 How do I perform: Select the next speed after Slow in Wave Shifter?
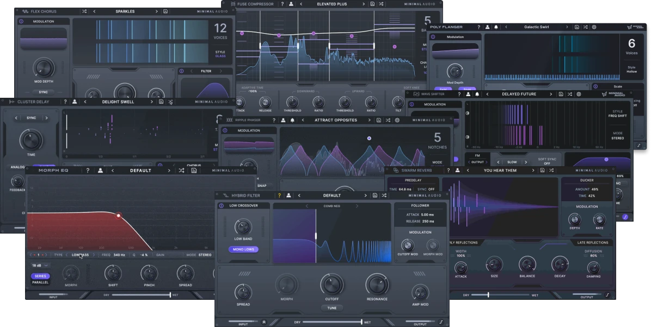pos(526,162)
